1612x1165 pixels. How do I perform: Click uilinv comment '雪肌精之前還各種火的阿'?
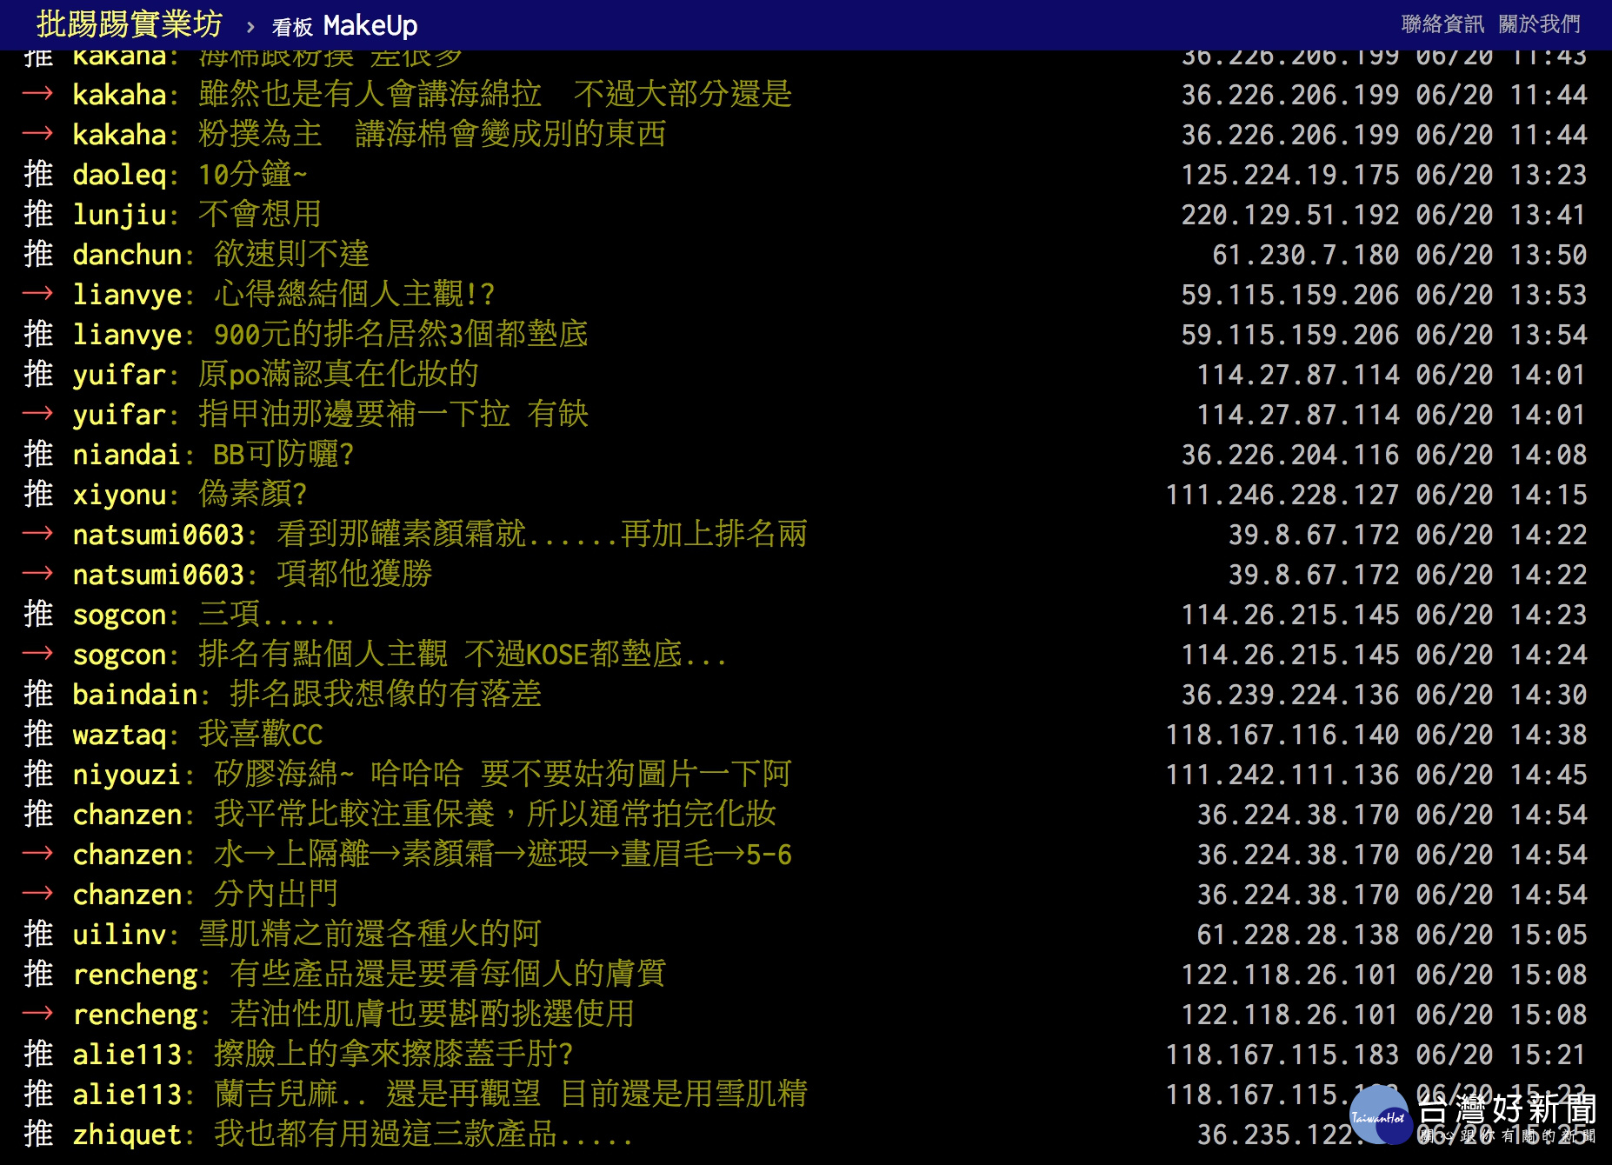coord(370,935)
